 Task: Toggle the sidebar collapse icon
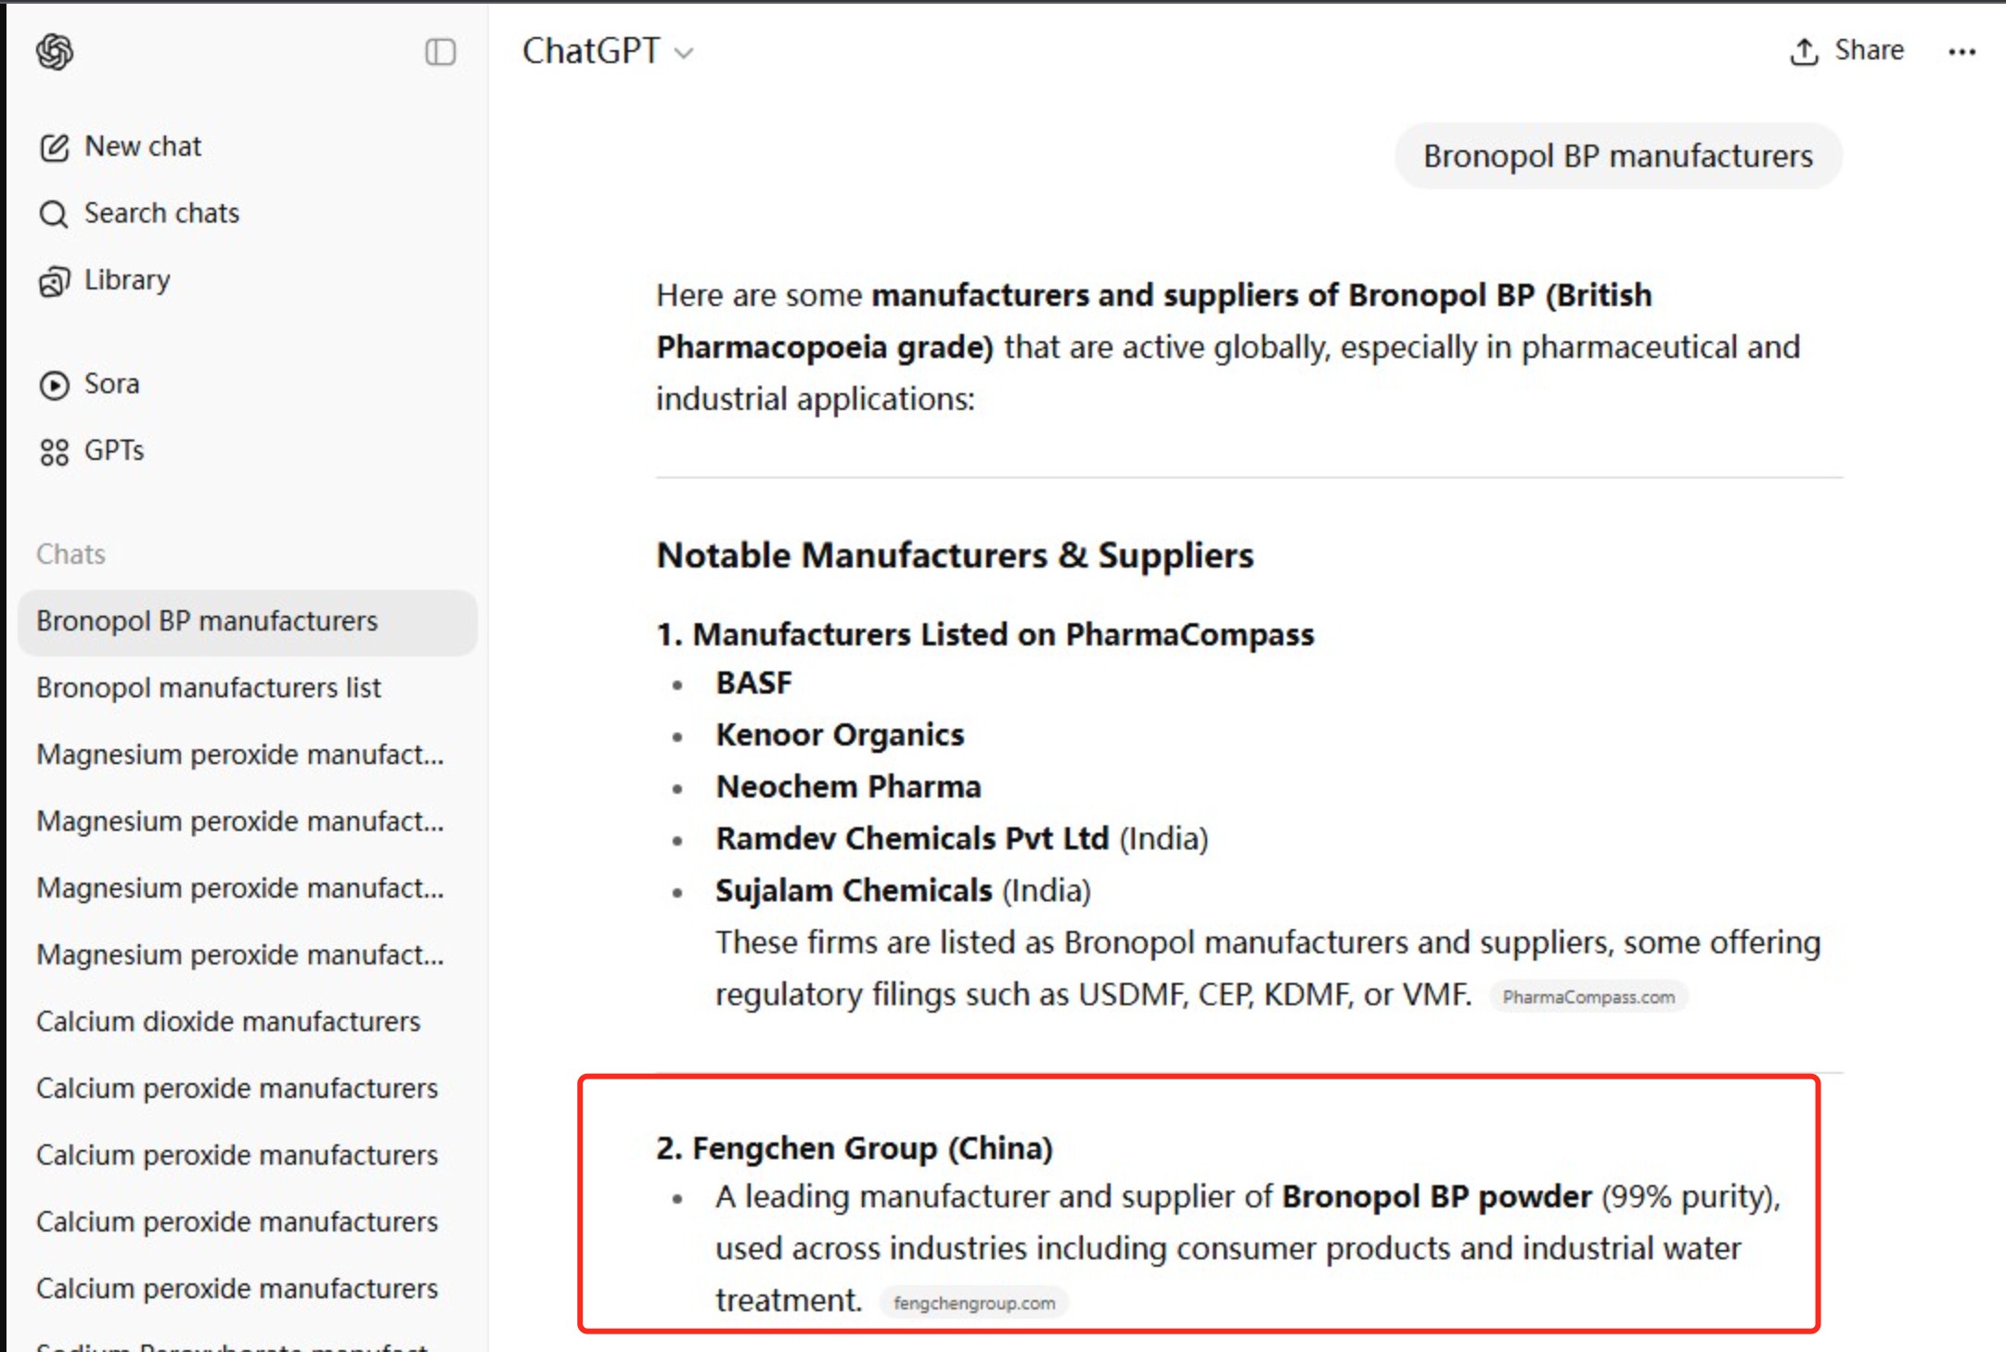(x=440, y=52)
